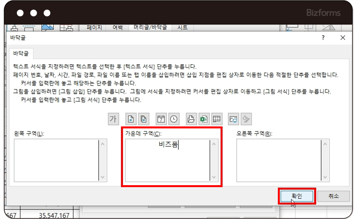Image resolution: width=356 pixels, height=219 pixels.
Task: Click the up scroll arrow of 왼쪽 구역
Action: (103, 144)
